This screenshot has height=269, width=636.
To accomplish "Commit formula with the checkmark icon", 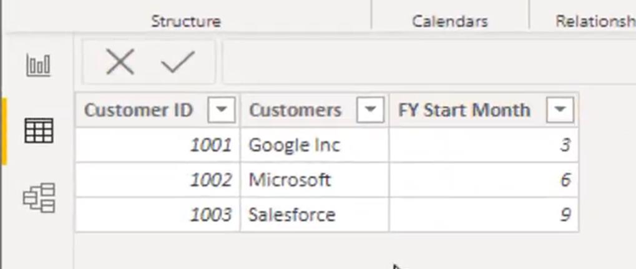I will coord(178,62).
